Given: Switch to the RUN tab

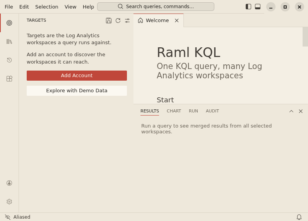Looking at the screenshot, I should click(193, 111).
